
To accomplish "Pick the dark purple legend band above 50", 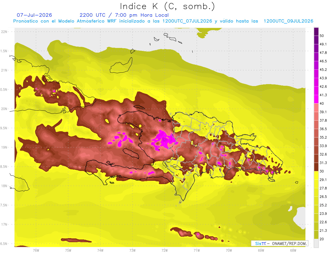I will [x=316, y=32].
